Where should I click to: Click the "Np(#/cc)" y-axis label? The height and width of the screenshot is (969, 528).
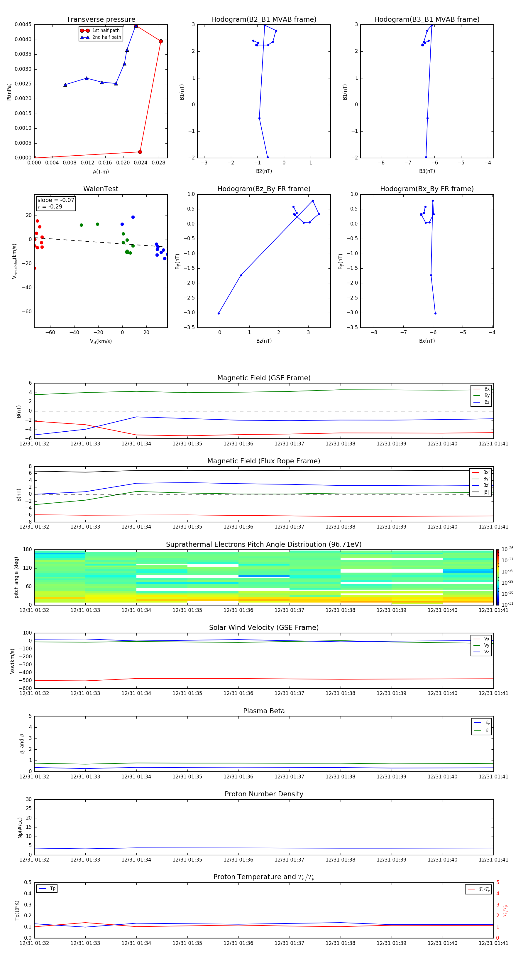[20, 827]
